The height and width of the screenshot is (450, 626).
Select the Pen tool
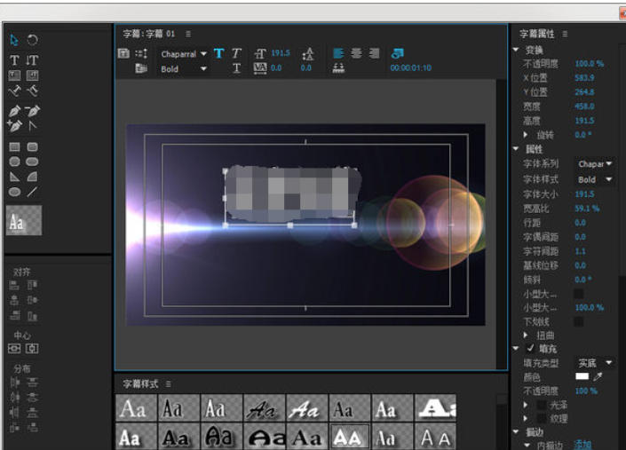14,111
